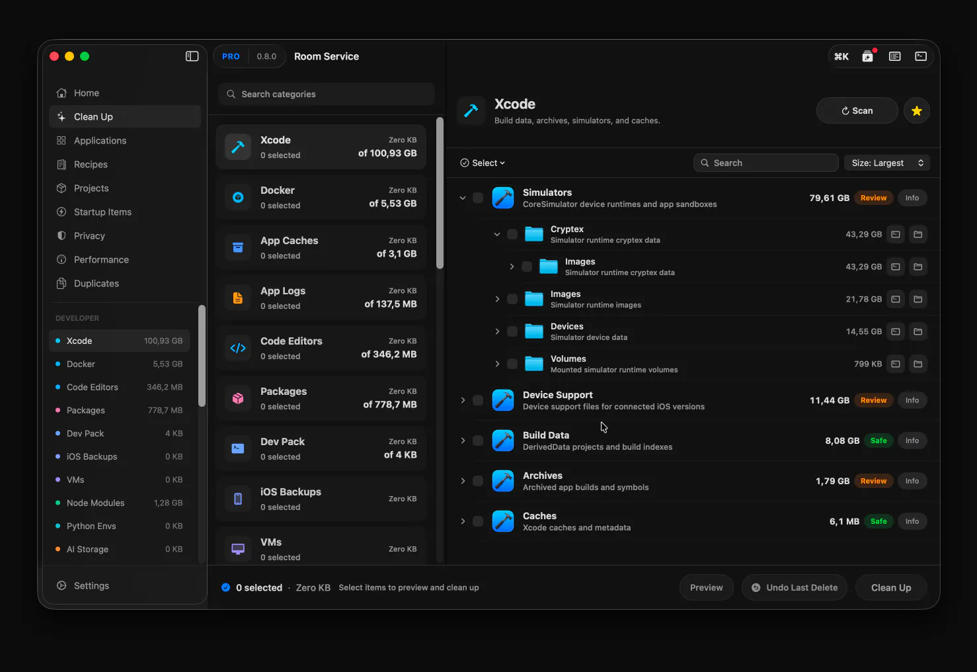Check the 21,78 GB Images checkbox
This screenshot has width=977, height=672.
coord(512,299)
